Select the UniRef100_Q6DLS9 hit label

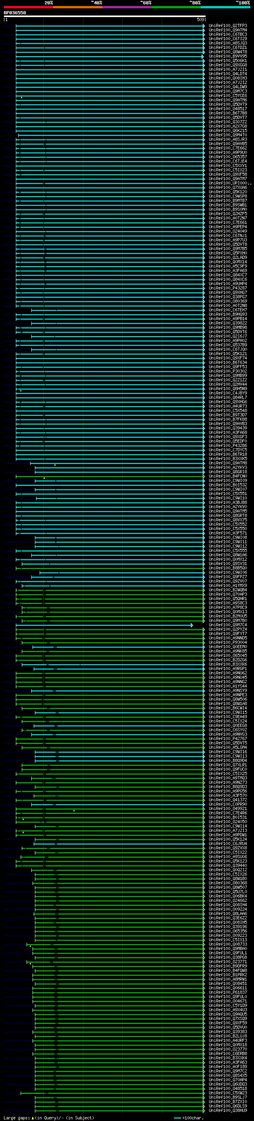pyautogui.click(x=227, y=1106)
